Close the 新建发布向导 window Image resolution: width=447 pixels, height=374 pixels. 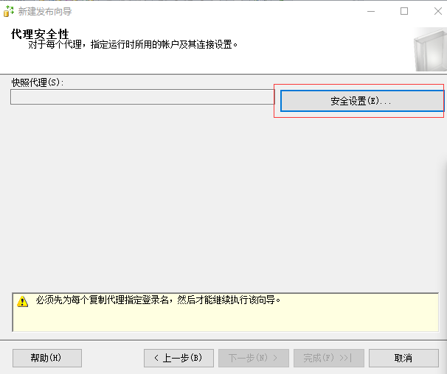point(438,11)
